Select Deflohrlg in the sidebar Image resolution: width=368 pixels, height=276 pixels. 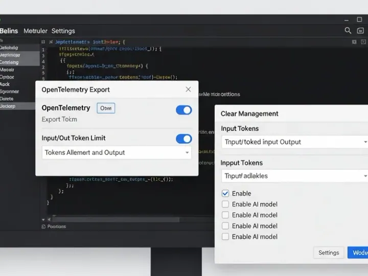[x=20, y=48]
